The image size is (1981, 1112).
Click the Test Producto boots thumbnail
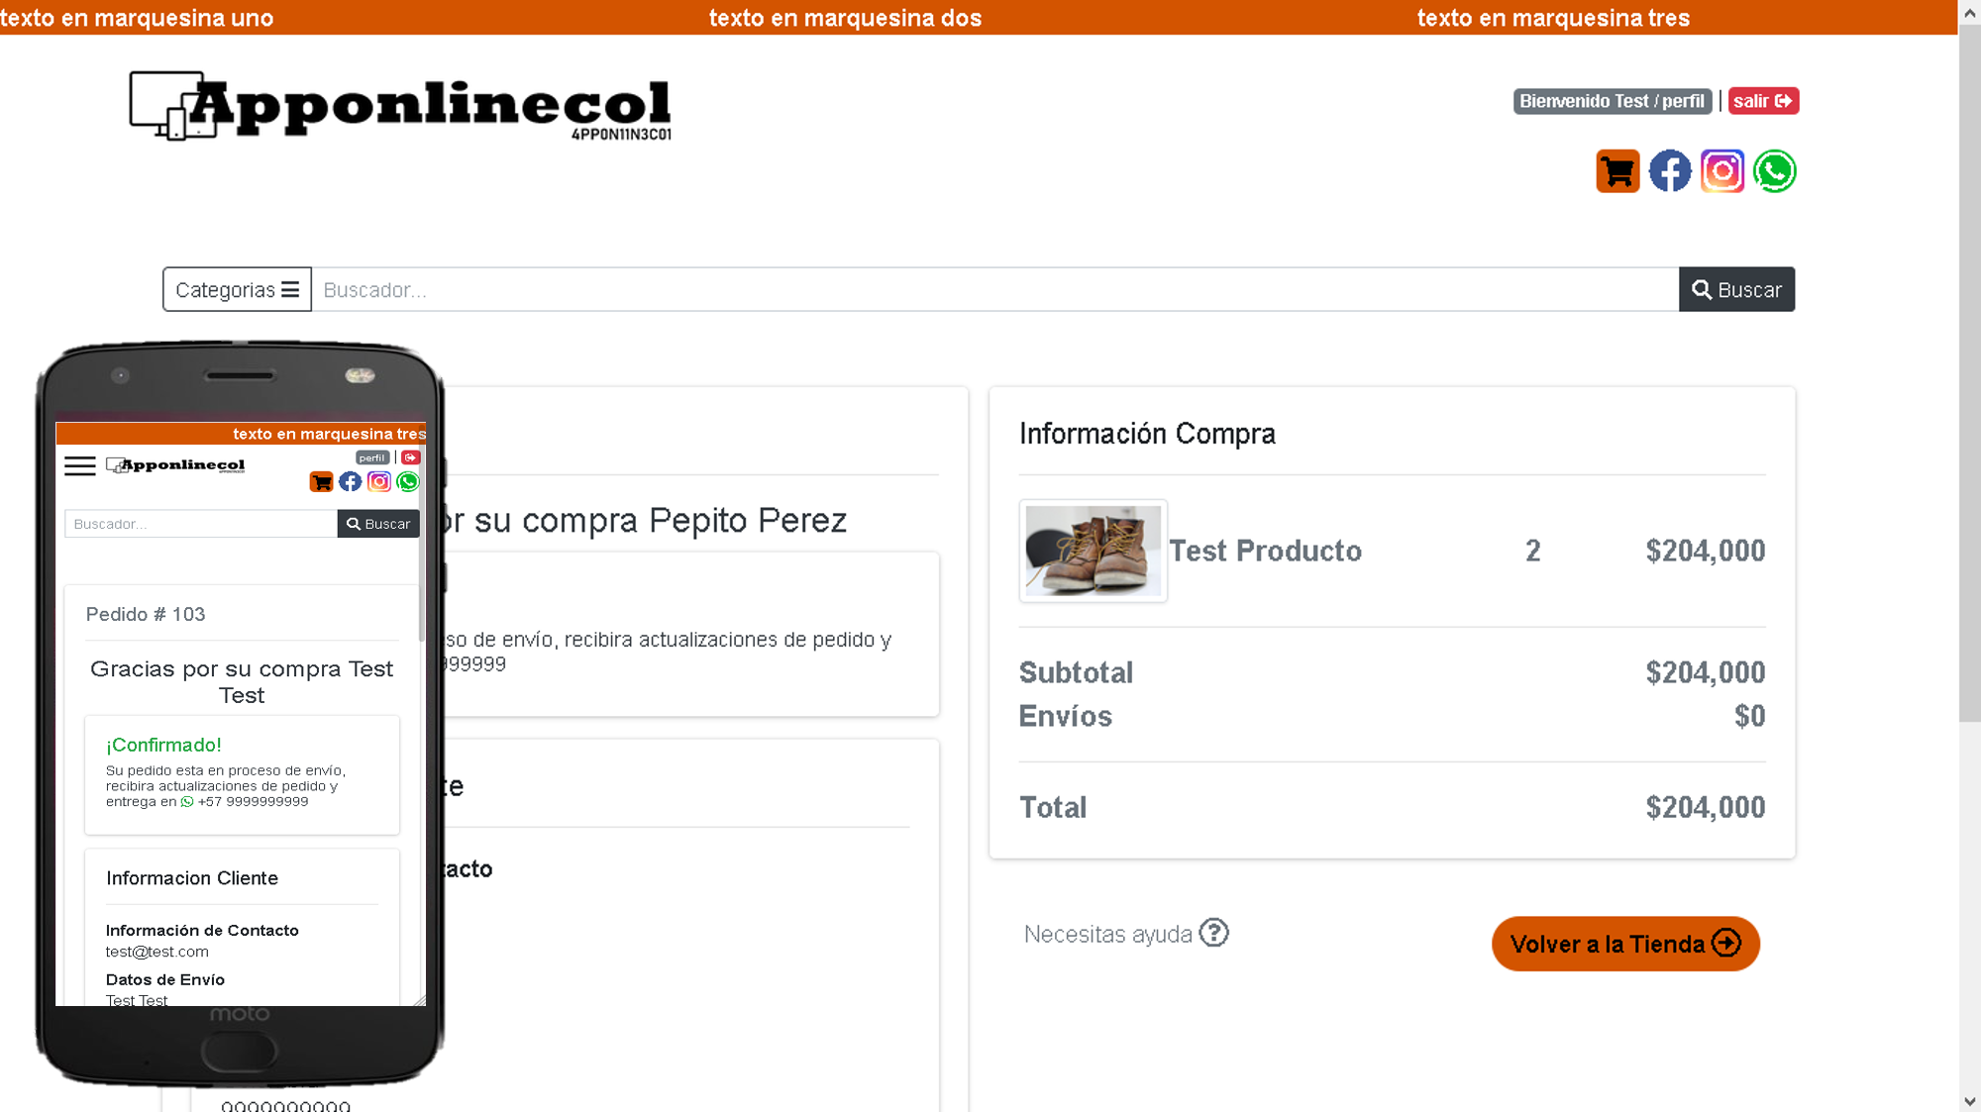1094,551
